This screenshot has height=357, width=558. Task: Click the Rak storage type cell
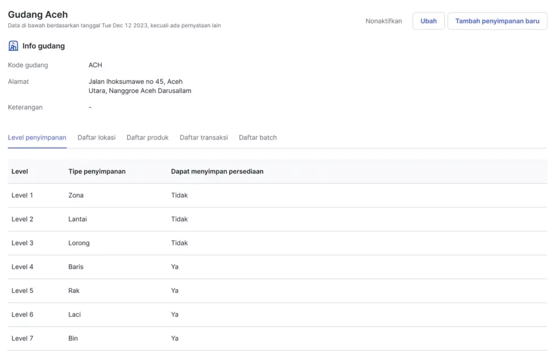point(74,291)
